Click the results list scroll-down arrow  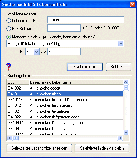point(126,132)
